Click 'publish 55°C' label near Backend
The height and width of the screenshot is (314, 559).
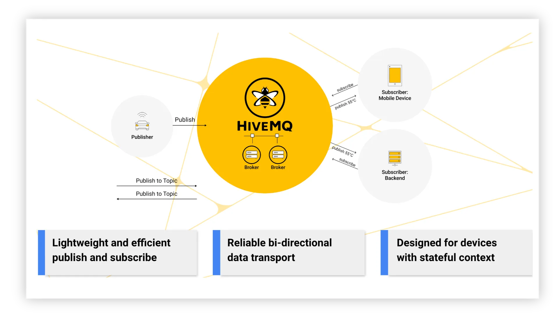(x=343, y=151)
